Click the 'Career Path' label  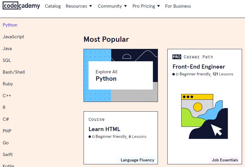tap(198, 57)
